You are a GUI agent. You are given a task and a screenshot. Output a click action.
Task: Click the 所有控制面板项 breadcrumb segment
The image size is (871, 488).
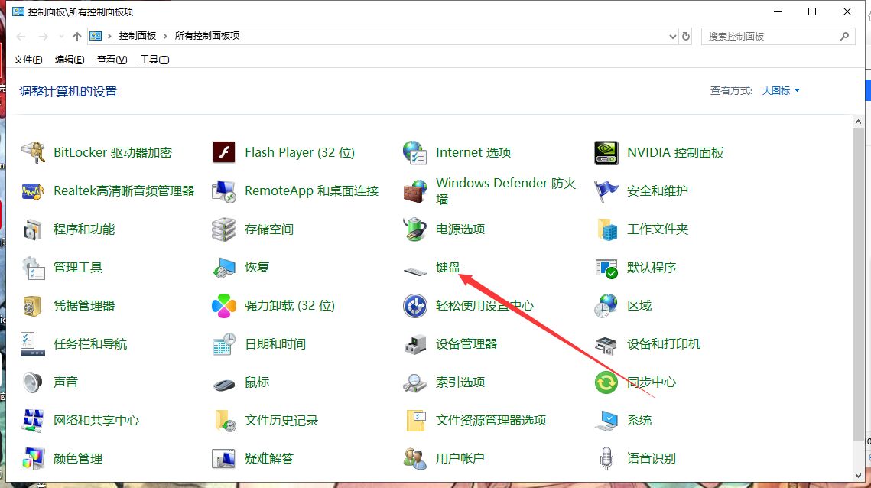207,36
